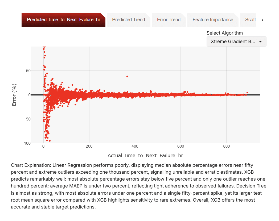Click the dropdown caret next to Xtreme Gradient B...
The height and width of the screenshot is (221, 279).
[260, 41]
